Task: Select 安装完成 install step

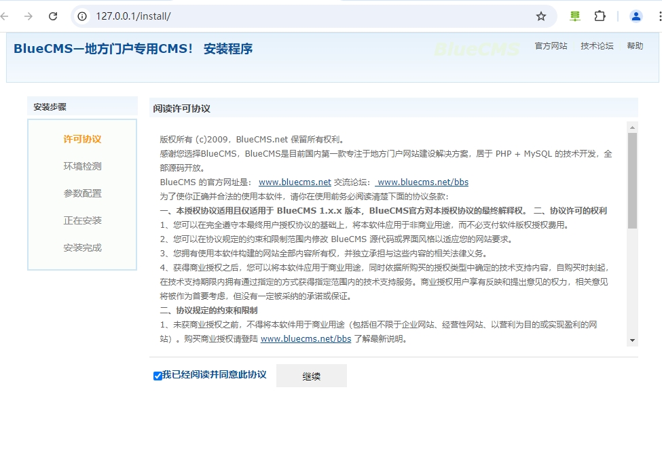Action: coord(82,248)
